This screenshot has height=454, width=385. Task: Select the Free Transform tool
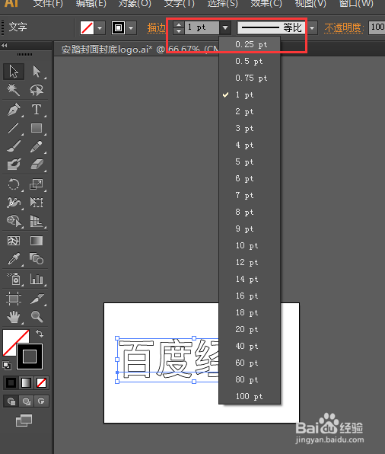[37, 203]
